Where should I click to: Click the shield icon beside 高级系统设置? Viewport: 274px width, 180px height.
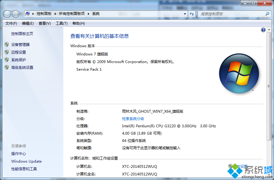(x=7, y=67)
